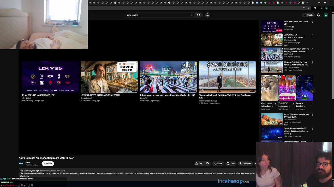Open a new browser tab
This screenshot has width=334, height=187.
[307, 3]
